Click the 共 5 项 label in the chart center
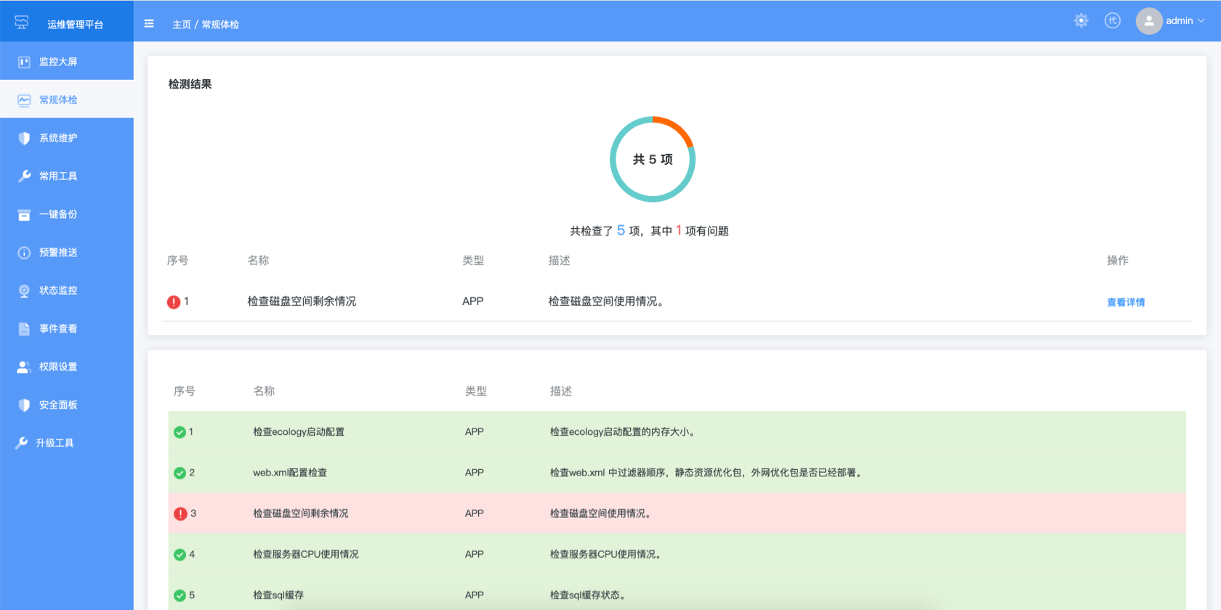 click(x=653, y=159)
